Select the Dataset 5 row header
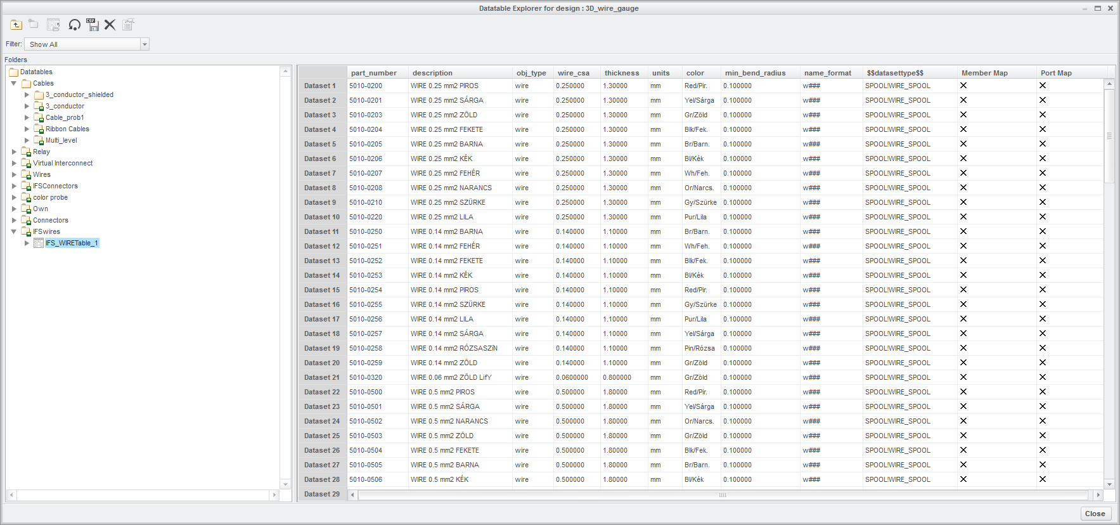The height and width of the screenshot is (525, 1120). pyautogui.click(x=322, y=144)
